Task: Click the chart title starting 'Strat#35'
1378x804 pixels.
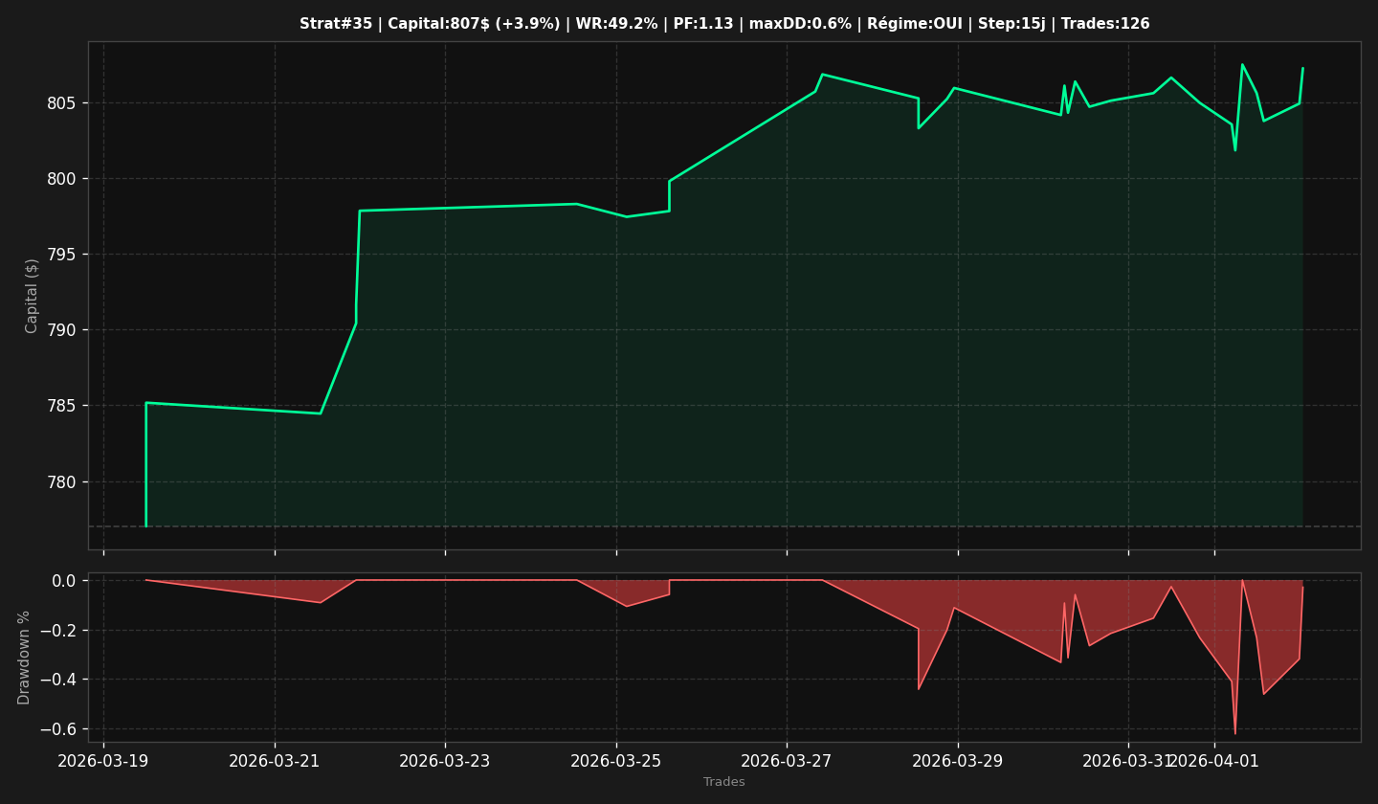Action: (x=724, y=24)
